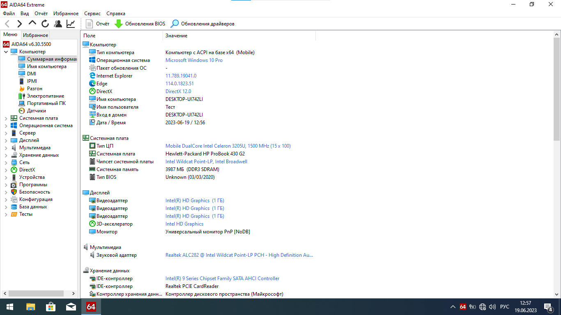Open Mail app from taskbar
This screenshot has height=315, width=561.
[x=71, y=307]
